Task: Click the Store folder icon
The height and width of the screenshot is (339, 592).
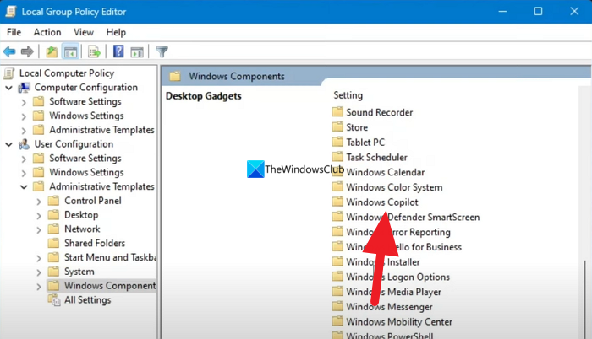Action: tap(337, 127)
